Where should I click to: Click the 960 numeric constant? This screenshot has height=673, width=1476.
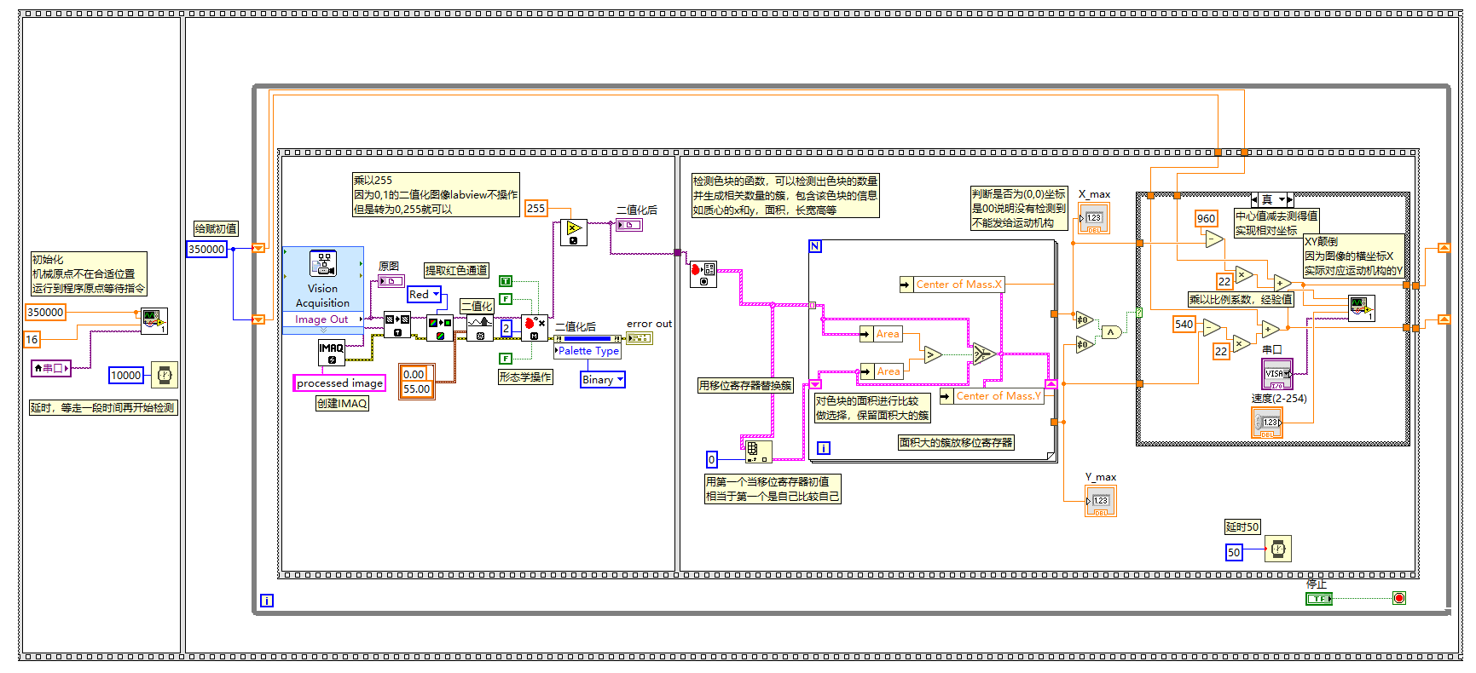click(1206, 218)
